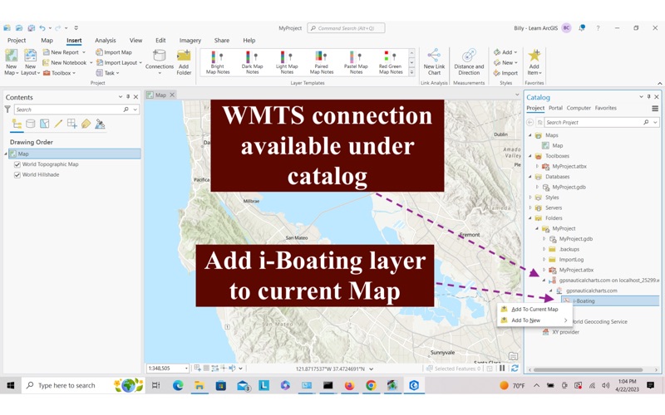Viewport: 665px width, 415px height.
Task: Collapse the Folders node in Catalog
Action: [x=530, y=218]
